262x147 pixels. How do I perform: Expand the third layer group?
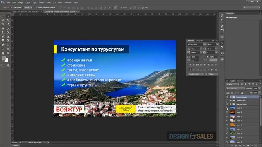click(x=231, y=104)
